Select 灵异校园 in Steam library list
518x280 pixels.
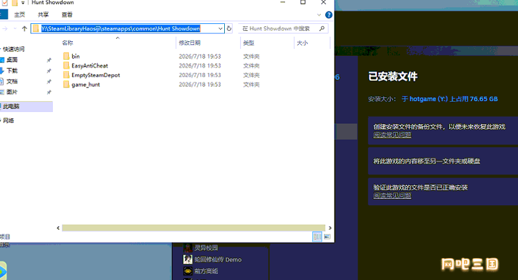coord(206,248)
